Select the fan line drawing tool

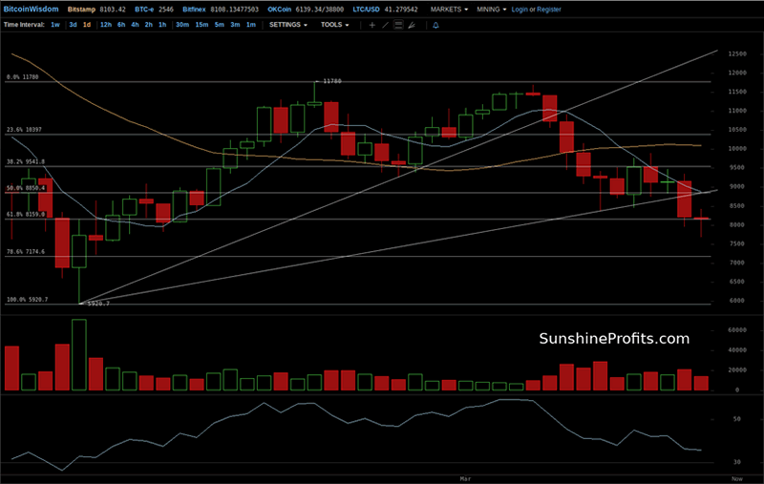412,25
